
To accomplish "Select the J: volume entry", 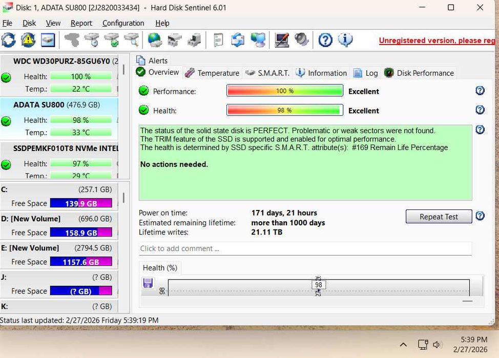I will click(58, 284).
